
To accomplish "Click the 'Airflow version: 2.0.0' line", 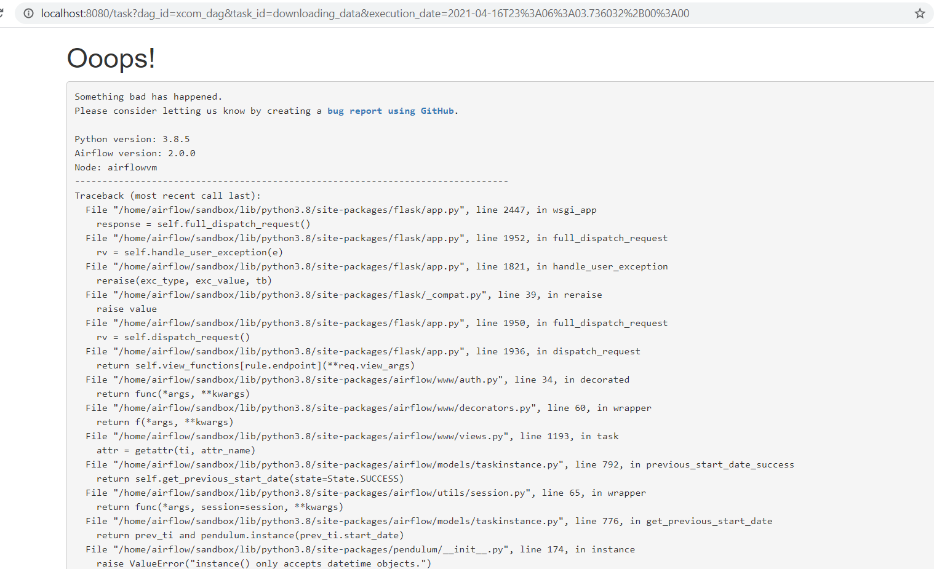I will point(135,153).
